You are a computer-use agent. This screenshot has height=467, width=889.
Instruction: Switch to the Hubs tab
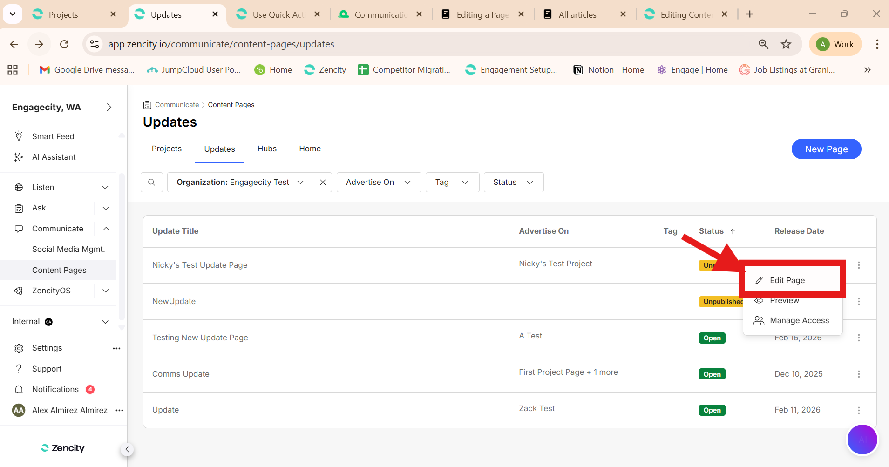(x=267, y=149)
